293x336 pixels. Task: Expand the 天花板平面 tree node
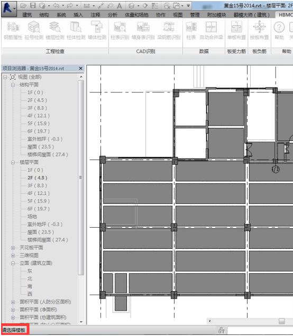pos(13,248)
